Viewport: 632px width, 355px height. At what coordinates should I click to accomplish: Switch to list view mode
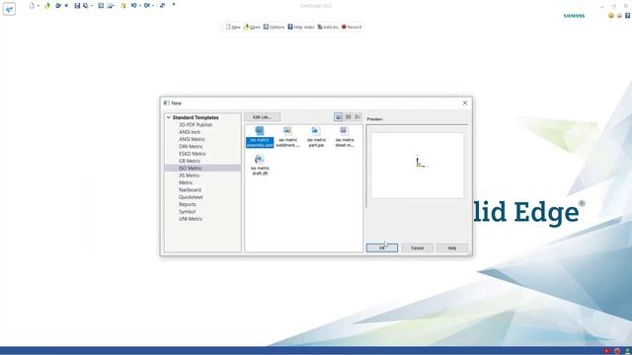349,117
